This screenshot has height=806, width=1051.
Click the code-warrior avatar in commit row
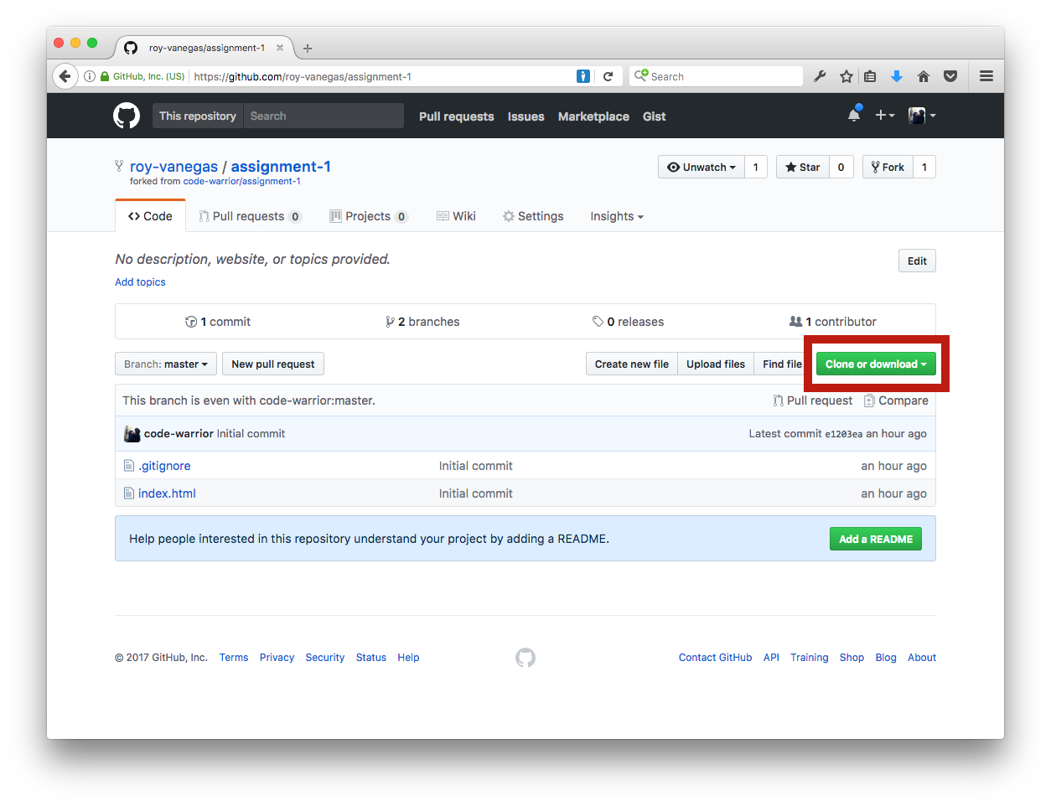coord(132,434)
